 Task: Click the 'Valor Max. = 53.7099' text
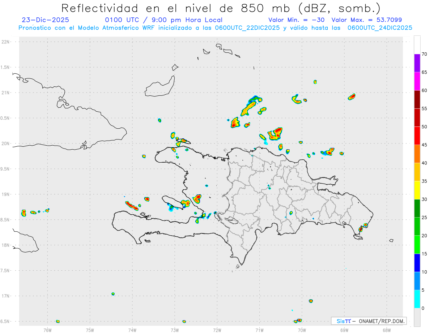coord(366,20)
